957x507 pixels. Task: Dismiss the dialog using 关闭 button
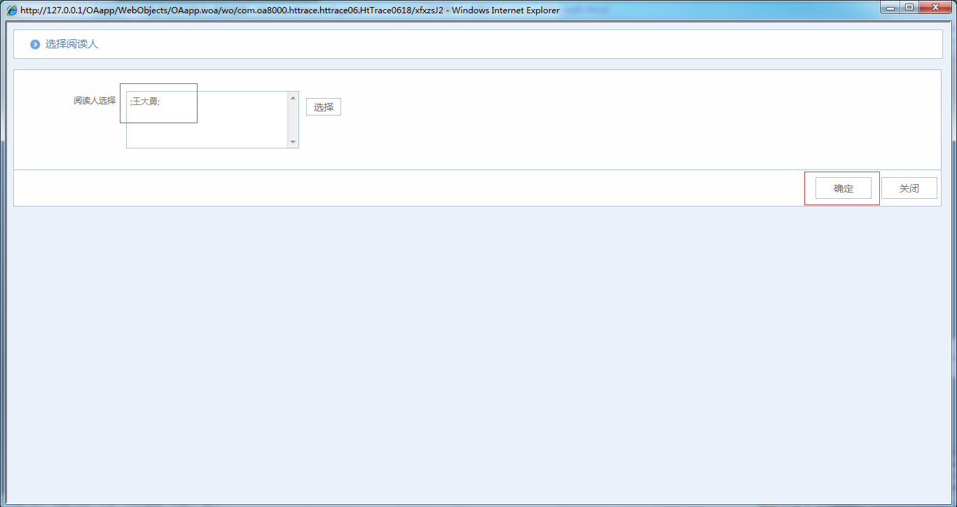coord(909,188)
